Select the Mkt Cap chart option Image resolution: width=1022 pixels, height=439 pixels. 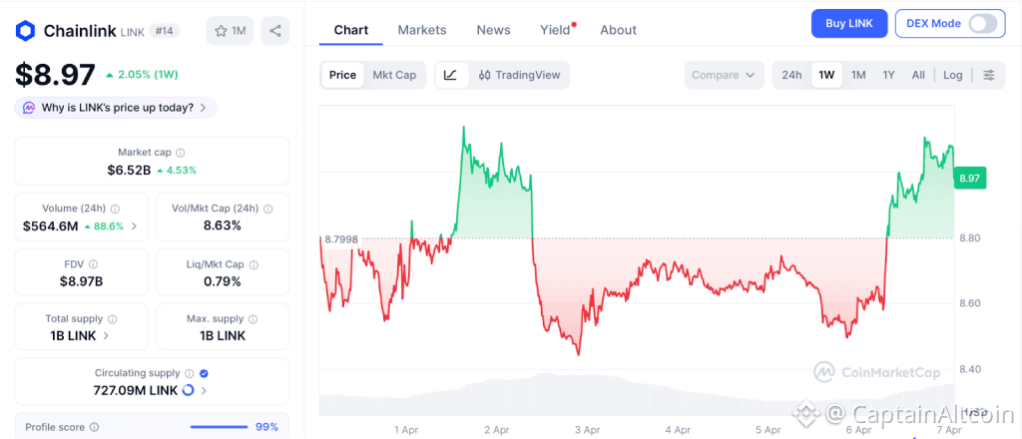click(x=394, y=75)
